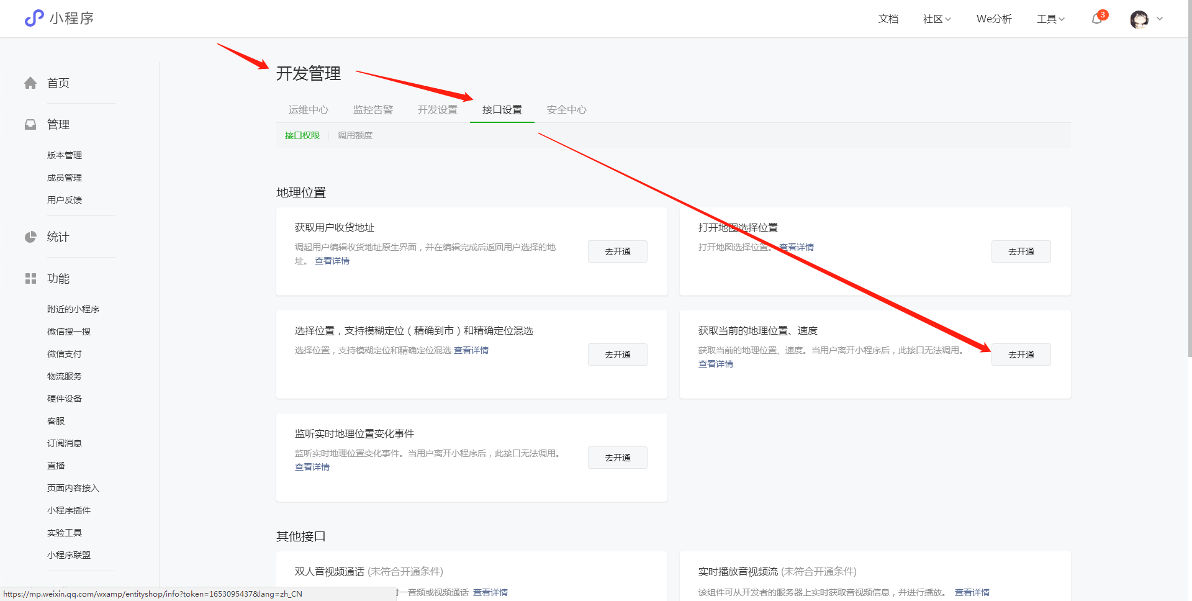Open 统计 section in sidebar
This screenshot has width=1192, height=601.
click(58, 237)
